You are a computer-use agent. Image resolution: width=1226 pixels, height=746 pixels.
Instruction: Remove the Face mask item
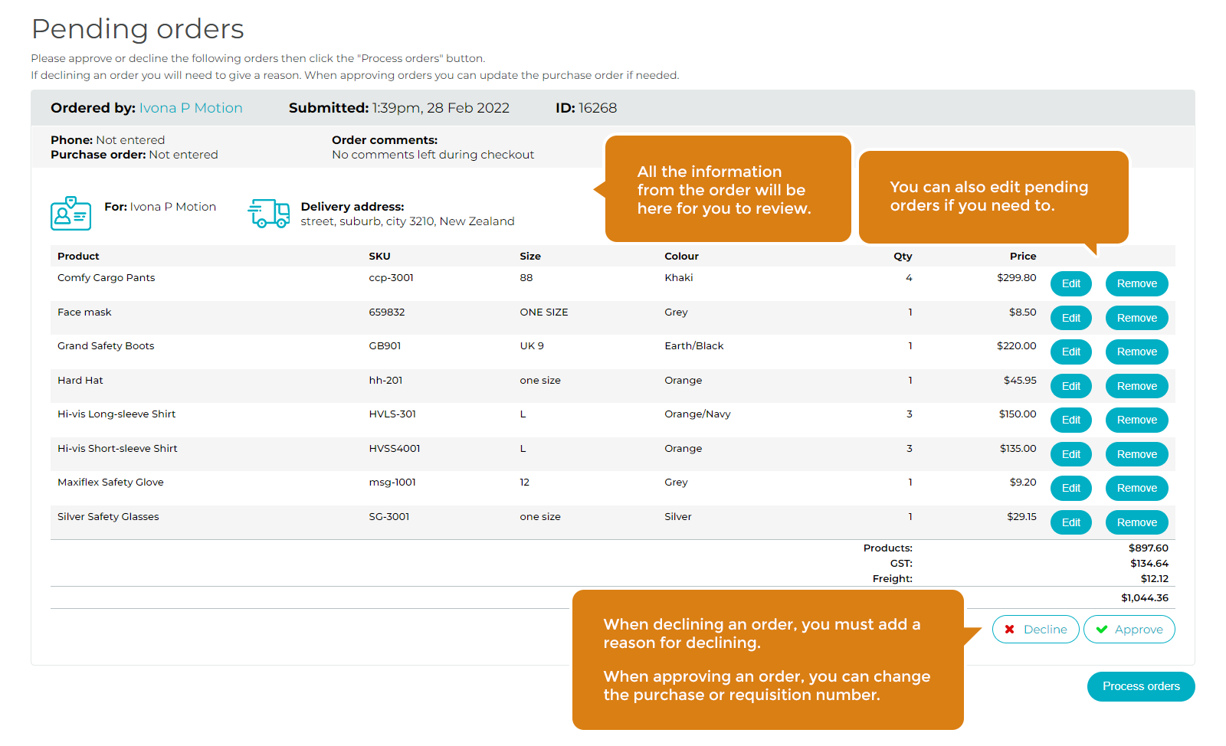click(x=1136, y=318)
